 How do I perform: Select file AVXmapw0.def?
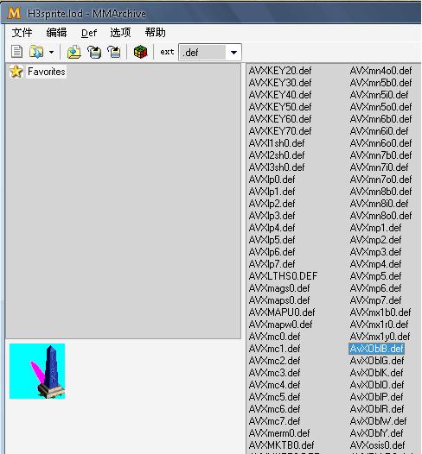click(280, 325)
